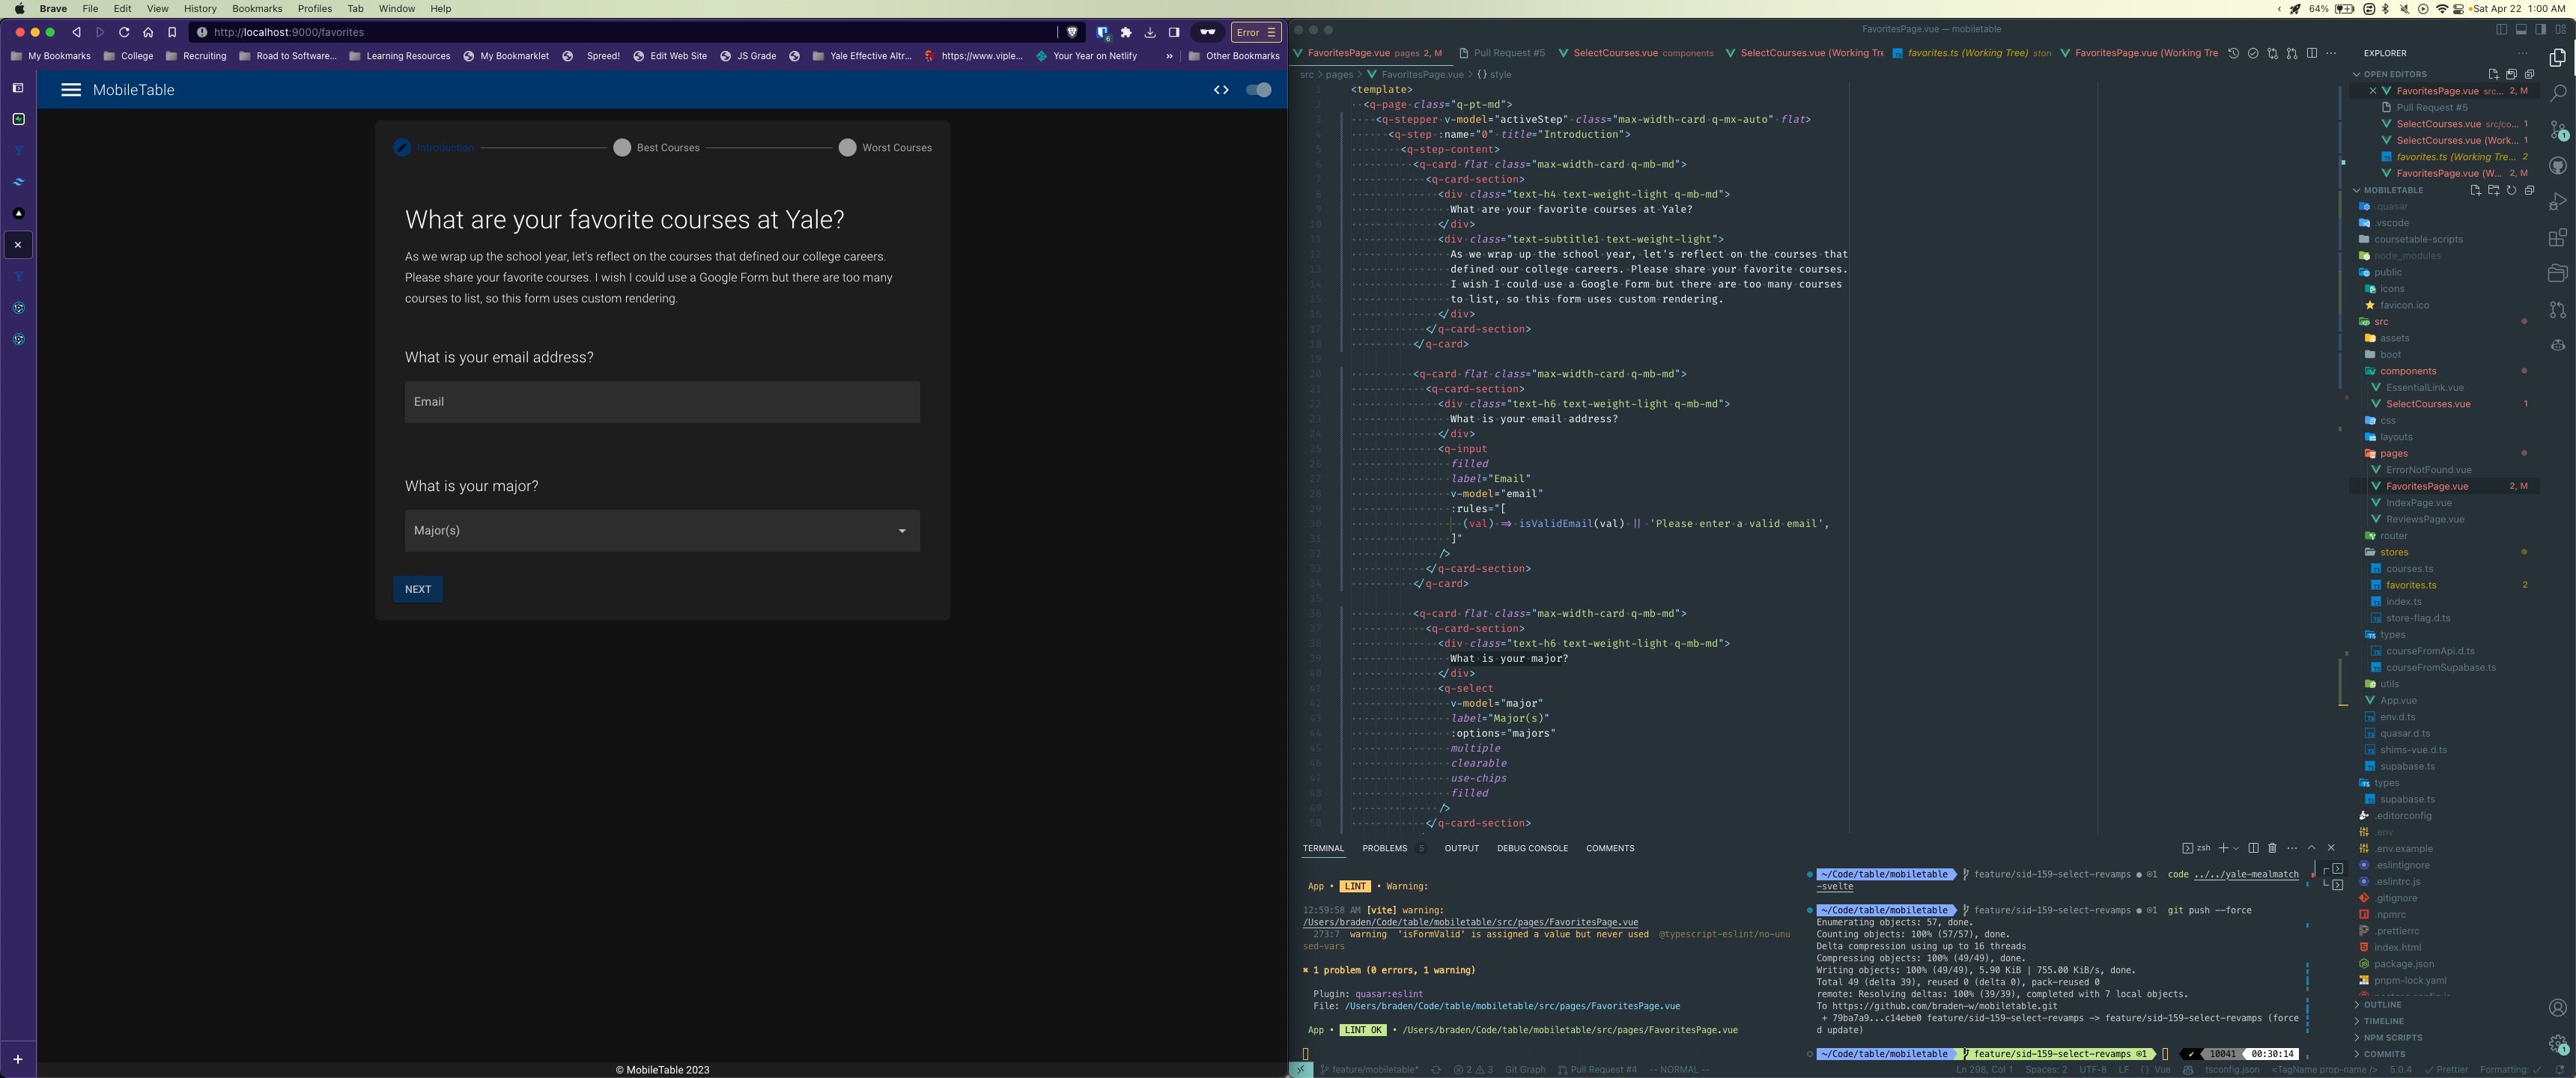Click the NEXT button on the form
Screen dimensions: 2576x1078
pos(417,588)
